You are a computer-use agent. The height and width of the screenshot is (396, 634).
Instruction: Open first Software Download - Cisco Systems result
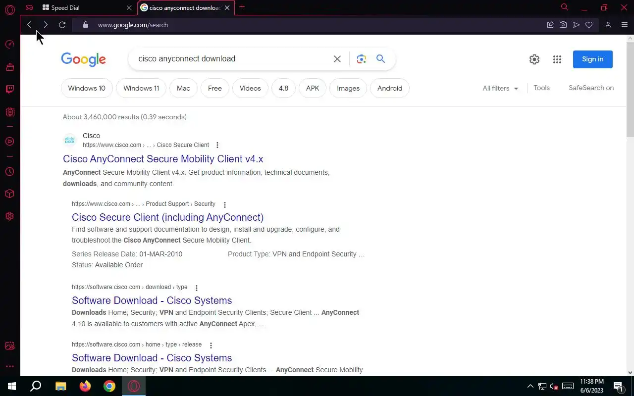(152, 300)
